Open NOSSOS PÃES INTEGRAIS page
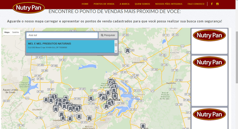The height and width of the screenshot is (129, 238). (x=169, y=4)
